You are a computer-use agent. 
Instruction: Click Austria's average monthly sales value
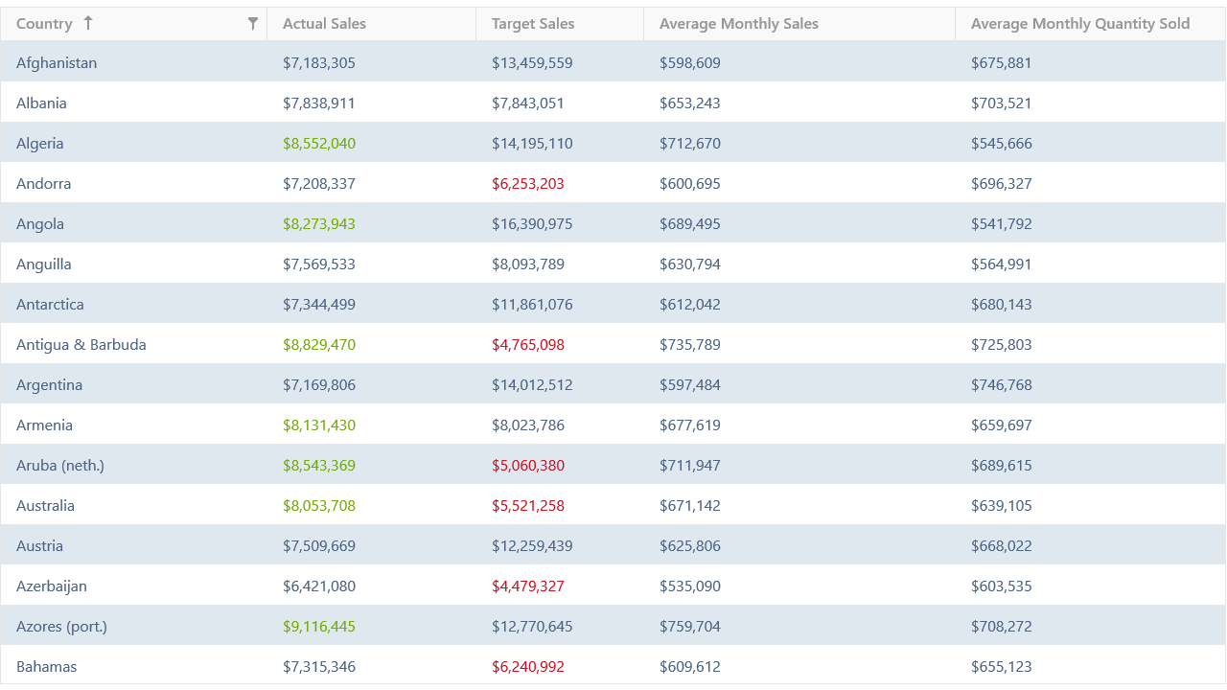(689, 546)
